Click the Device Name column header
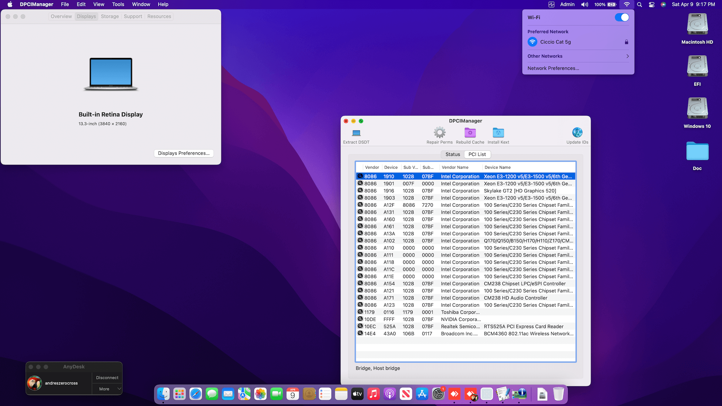 [x=497, y=168]
